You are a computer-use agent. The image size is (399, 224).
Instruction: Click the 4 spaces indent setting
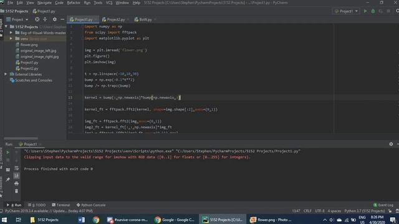point(334,211)
